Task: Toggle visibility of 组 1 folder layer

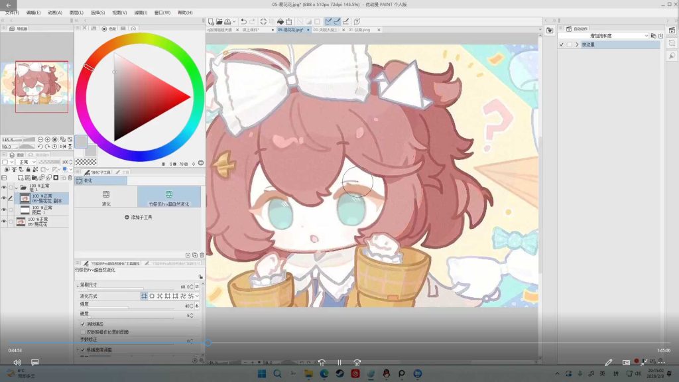Action: click(4, 188)
